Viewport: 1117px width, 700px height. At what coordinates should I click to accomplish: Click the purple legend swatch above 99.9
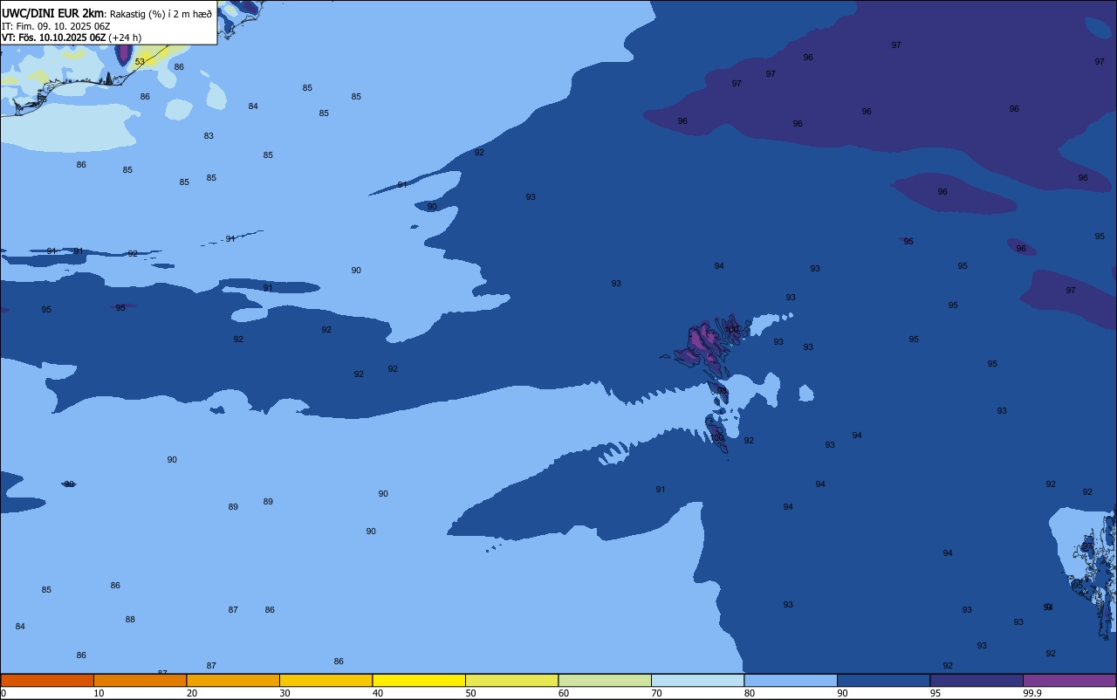[1070, 680]
